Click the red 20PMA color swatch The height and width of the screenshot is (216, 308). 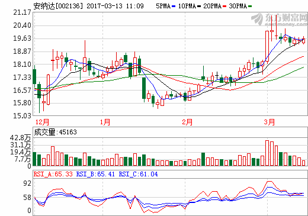[224, 7]
